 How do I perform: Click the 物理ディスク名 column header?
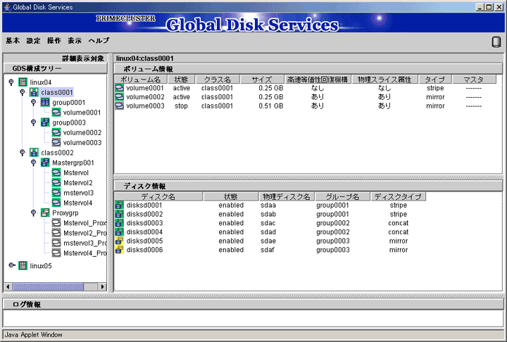pos(287,196)
